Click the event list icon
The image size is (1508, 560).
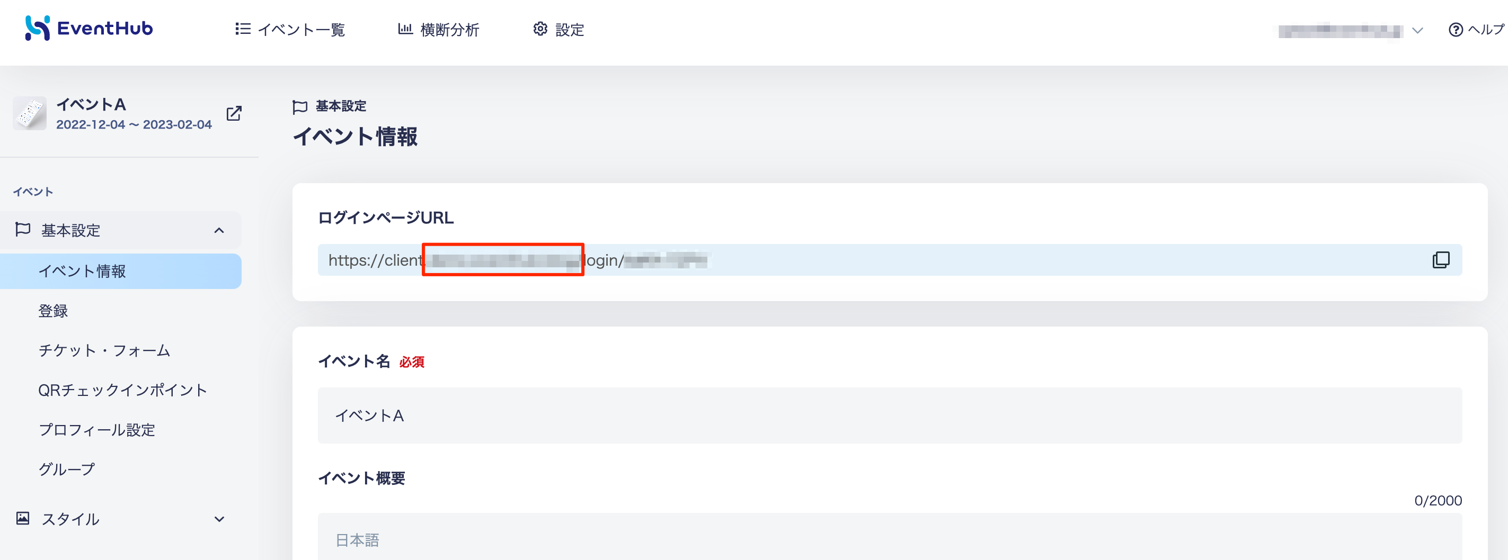coord(242,29)
